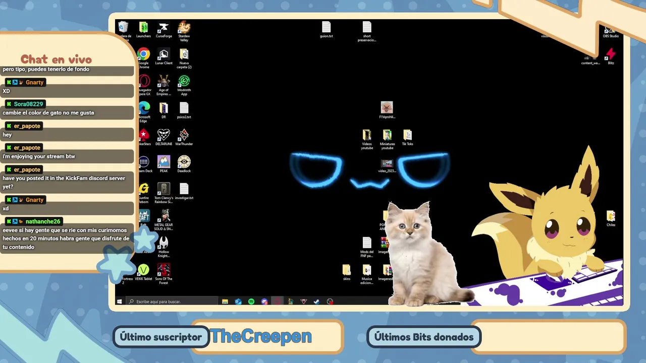Click the 'Últimos Bits donados' label
646x363 pixels.
pos(424,337)
